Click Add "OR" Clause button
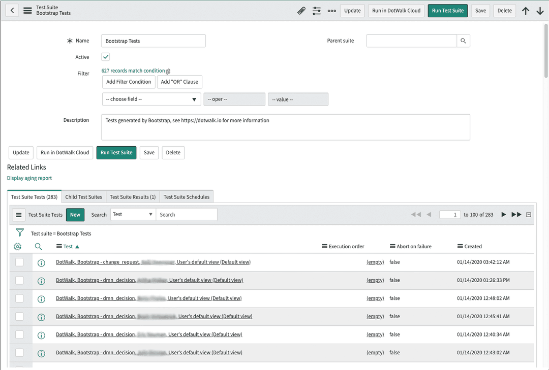The width and height of the screenshot is (549, 370). click(179, 82)
